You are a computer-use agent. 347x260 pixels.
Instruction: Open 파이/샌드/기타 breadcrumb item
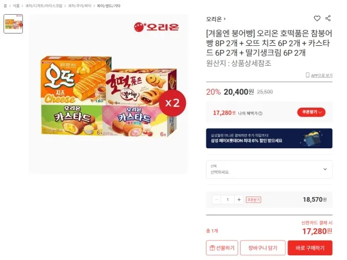109,6
